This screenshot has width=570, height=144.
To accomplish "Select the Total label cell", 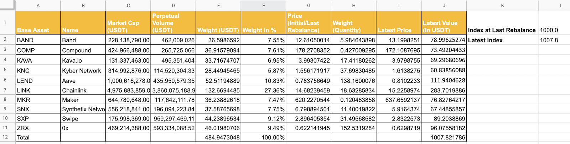I will coord(38,137).
